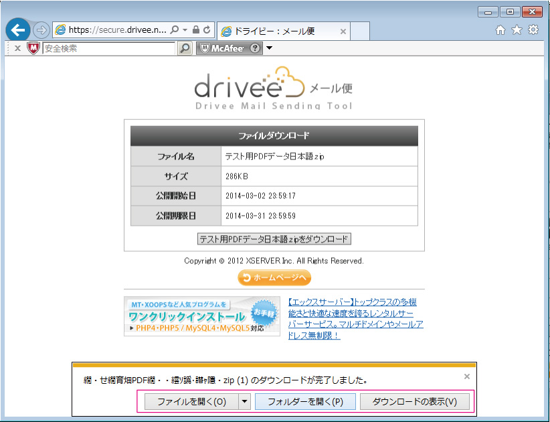Open the 【エックスサーバー】 rental server link
The width and height of the screenshot is (550, 422).
355,318
